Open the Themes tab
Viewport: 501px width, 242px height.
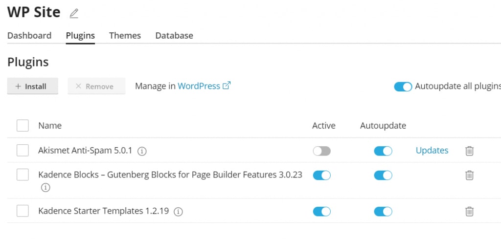coord(125,36)
